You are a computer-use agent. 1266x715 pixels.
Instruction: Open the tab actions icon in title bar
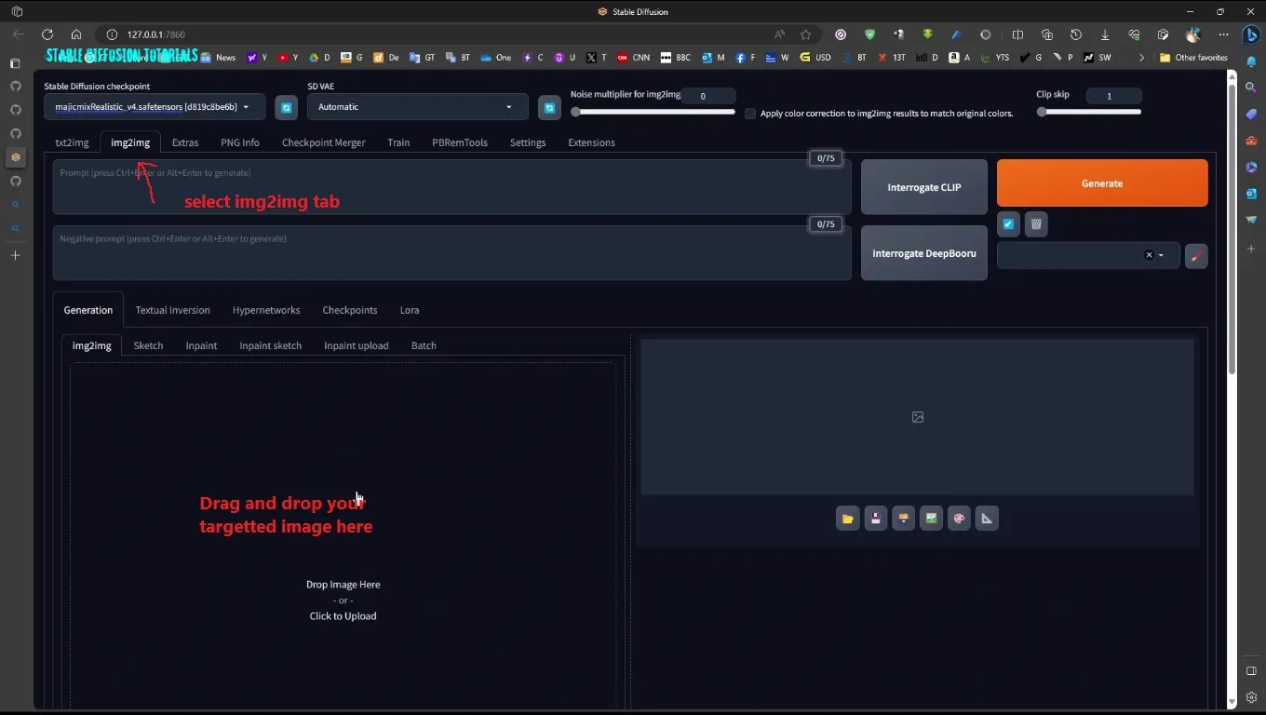pyautogui.click(x=17, y=11)
